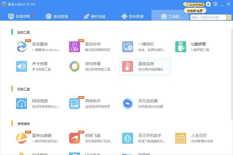Screen dimensions: 233x155
Task: Click the 人生日历 calendar icon
Action: pos(181,138)
